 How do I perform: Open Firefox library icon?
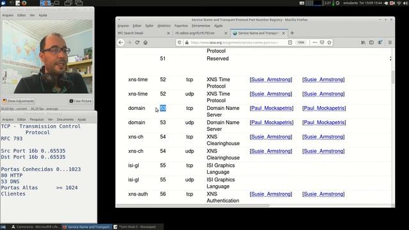point(363,43)
